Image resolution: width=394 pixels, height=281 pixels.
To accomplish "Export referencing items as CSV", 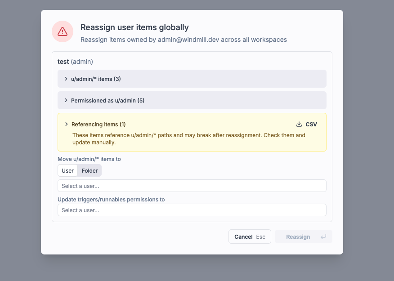I will (x=306, y=124).
